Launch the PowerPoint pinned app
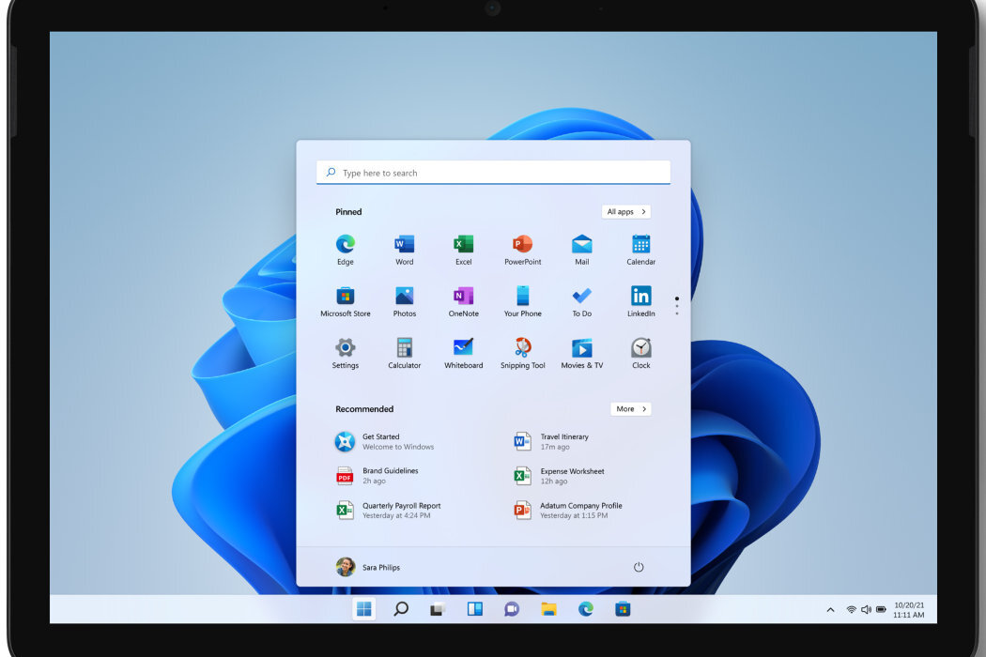Image resolution: width=986 pixels, height=657 pixels. click(x=522, y=245)
